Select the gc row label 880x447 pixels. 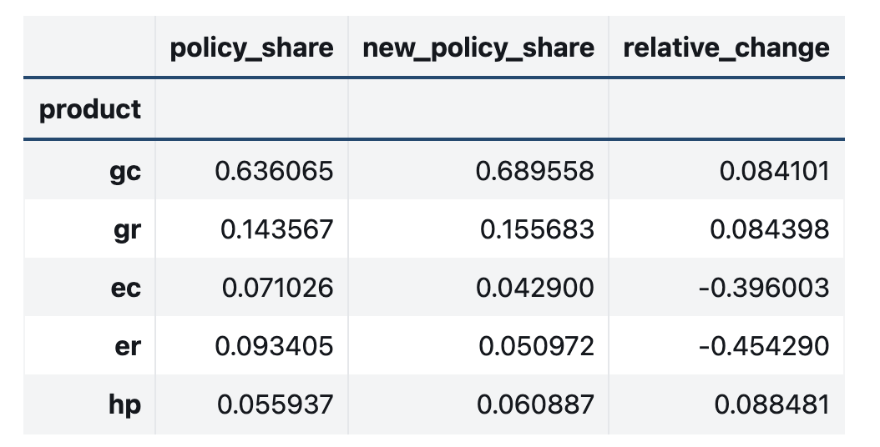tap(125, 171)
